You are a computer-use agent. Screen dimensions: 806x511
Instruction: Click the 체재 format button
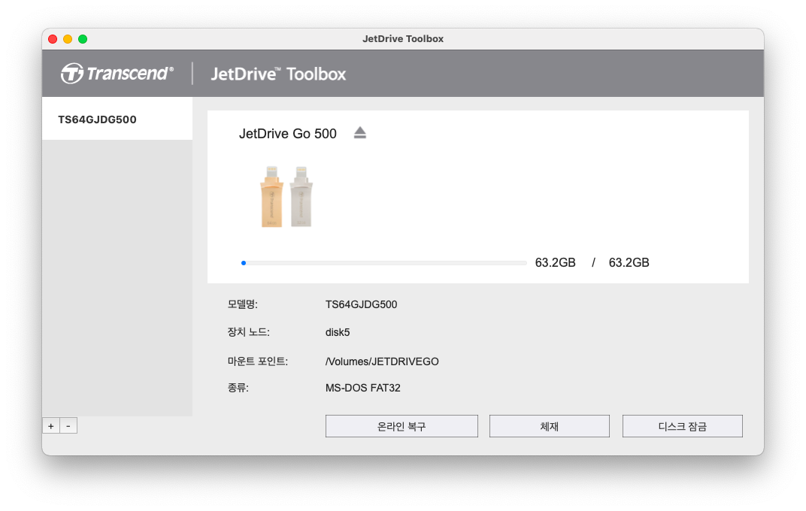pyautogui.click(x=549, y=426)
